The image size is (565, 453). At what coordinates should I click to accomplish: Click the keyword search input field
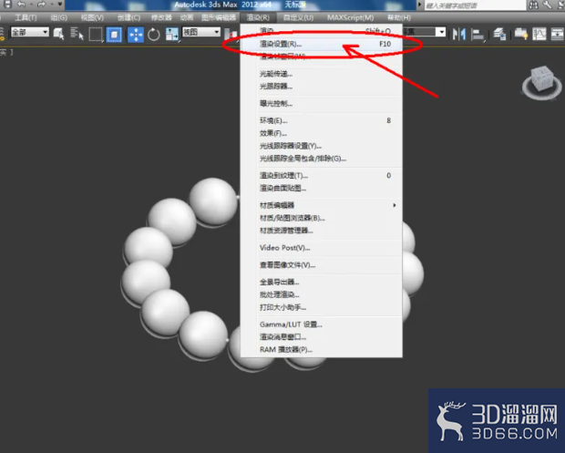[475, 5]
